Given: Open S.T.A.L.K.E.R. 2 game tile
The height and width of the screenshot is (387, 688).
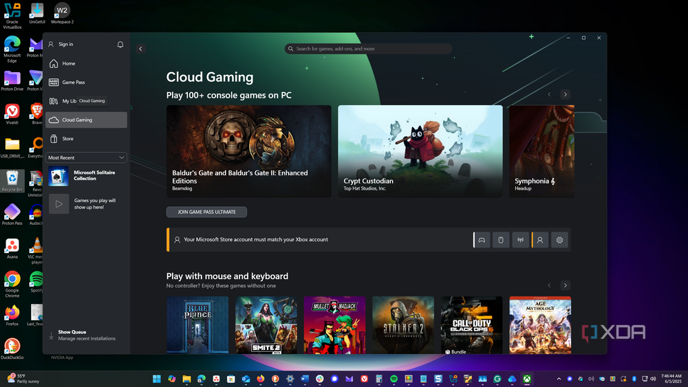Looking at the screenshot, I should (403, 324).
